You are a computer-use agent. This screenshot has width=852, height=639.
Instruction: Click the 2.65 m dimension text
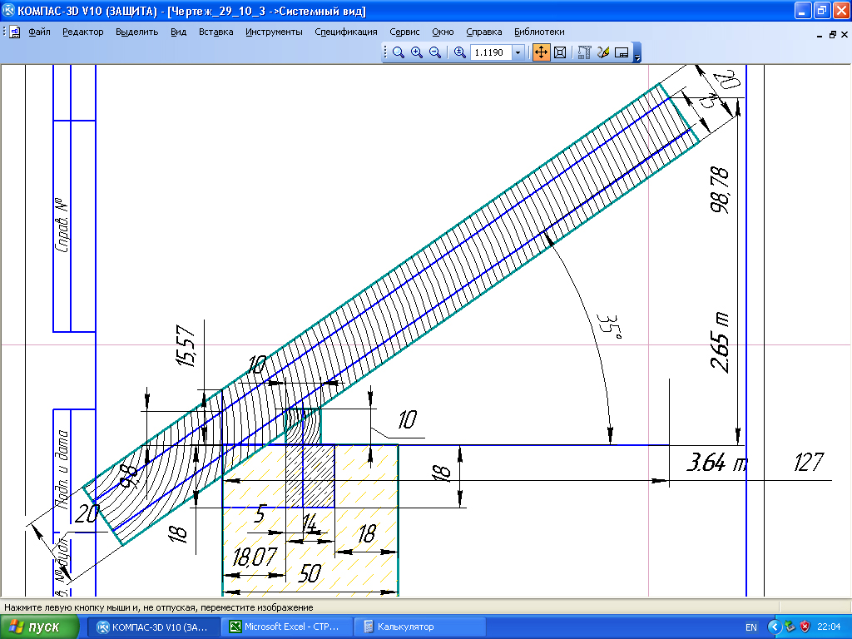coord(720,342)
